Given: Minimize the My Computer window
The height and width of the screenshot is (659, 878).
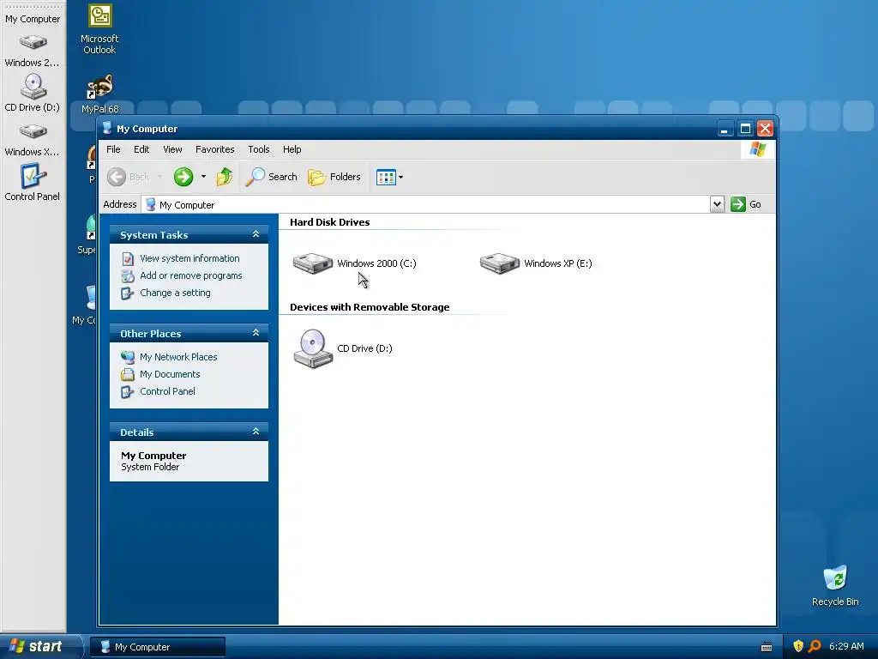Looking at the screenshot, I should pyautogui.click(x=725, y=129).
